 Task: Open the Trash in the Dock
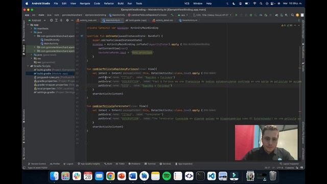tap(273, 176)
